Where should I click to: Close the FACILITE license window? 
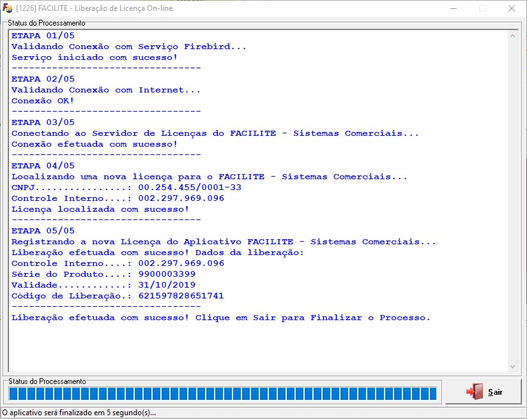coord(512,8)
